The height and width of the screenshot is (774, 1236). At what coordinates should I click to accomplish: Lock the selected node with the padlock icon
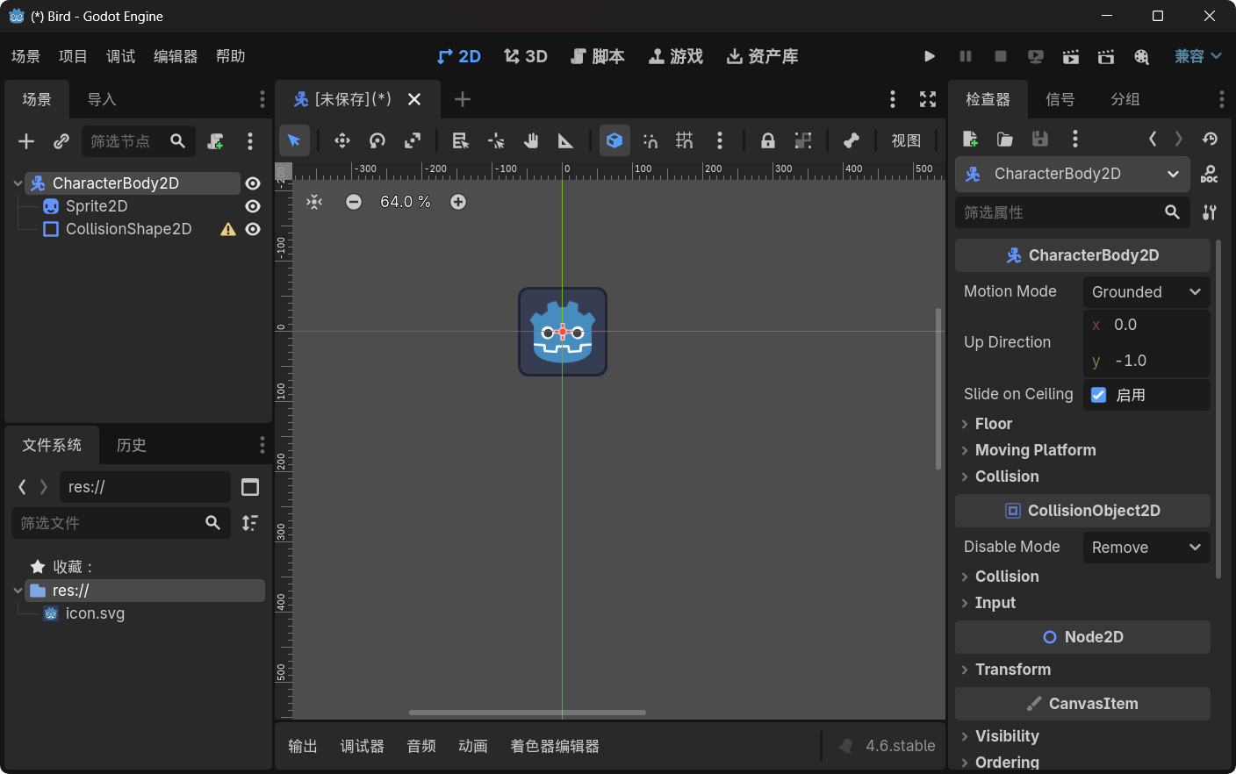(768, 140)
